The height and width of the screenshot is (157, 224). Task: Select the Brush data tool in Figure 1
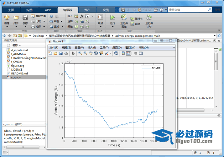107,53
